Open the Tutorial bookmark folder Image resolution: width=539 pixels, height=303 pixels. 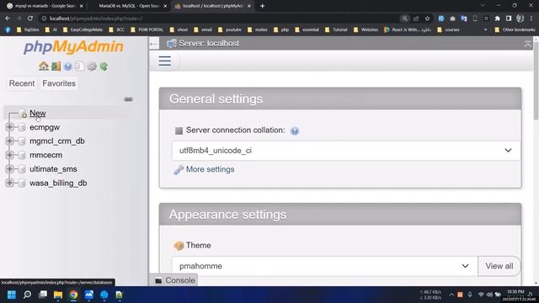[x=336, y=30]
